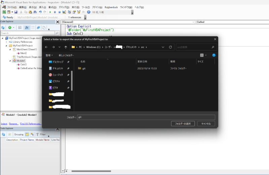Open Object Browser via toolbar icon
269x175 pixels.
coord(79,12)
